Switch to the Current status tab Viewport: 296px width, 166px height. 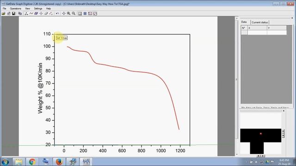click(x=260, y=22)
